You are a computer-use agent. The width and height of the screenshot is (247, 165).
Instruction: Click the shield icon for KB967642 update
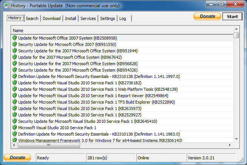tap(14, 57)
